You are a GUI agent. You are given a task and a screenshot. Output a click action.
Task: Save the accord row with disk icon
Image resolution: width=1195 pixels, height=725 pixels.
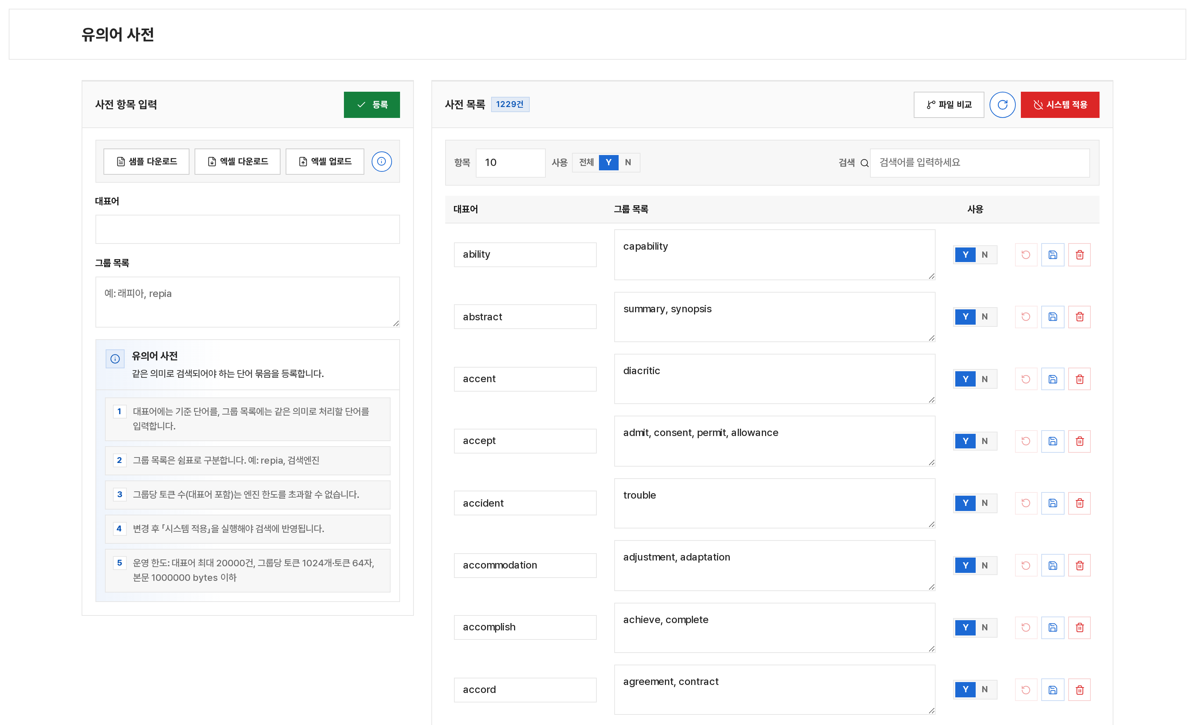(x=1053, y=690)
